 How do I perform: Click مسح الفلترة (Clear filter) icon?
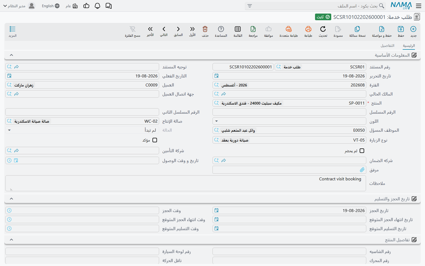point(133,29)
